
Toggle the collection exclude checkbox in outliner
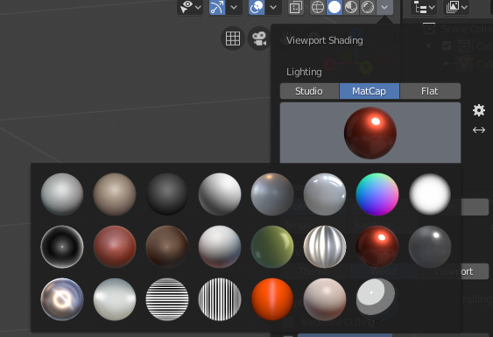coord(447,46)
